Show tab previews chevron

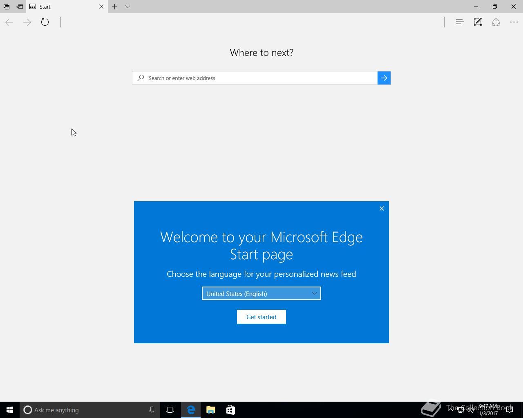127,7
